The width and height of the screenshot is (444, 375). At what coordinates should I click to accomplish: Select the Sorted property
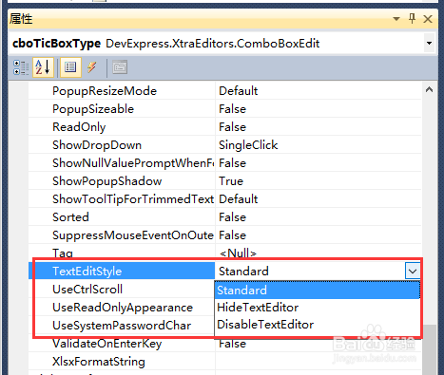(x=122, y=217)
